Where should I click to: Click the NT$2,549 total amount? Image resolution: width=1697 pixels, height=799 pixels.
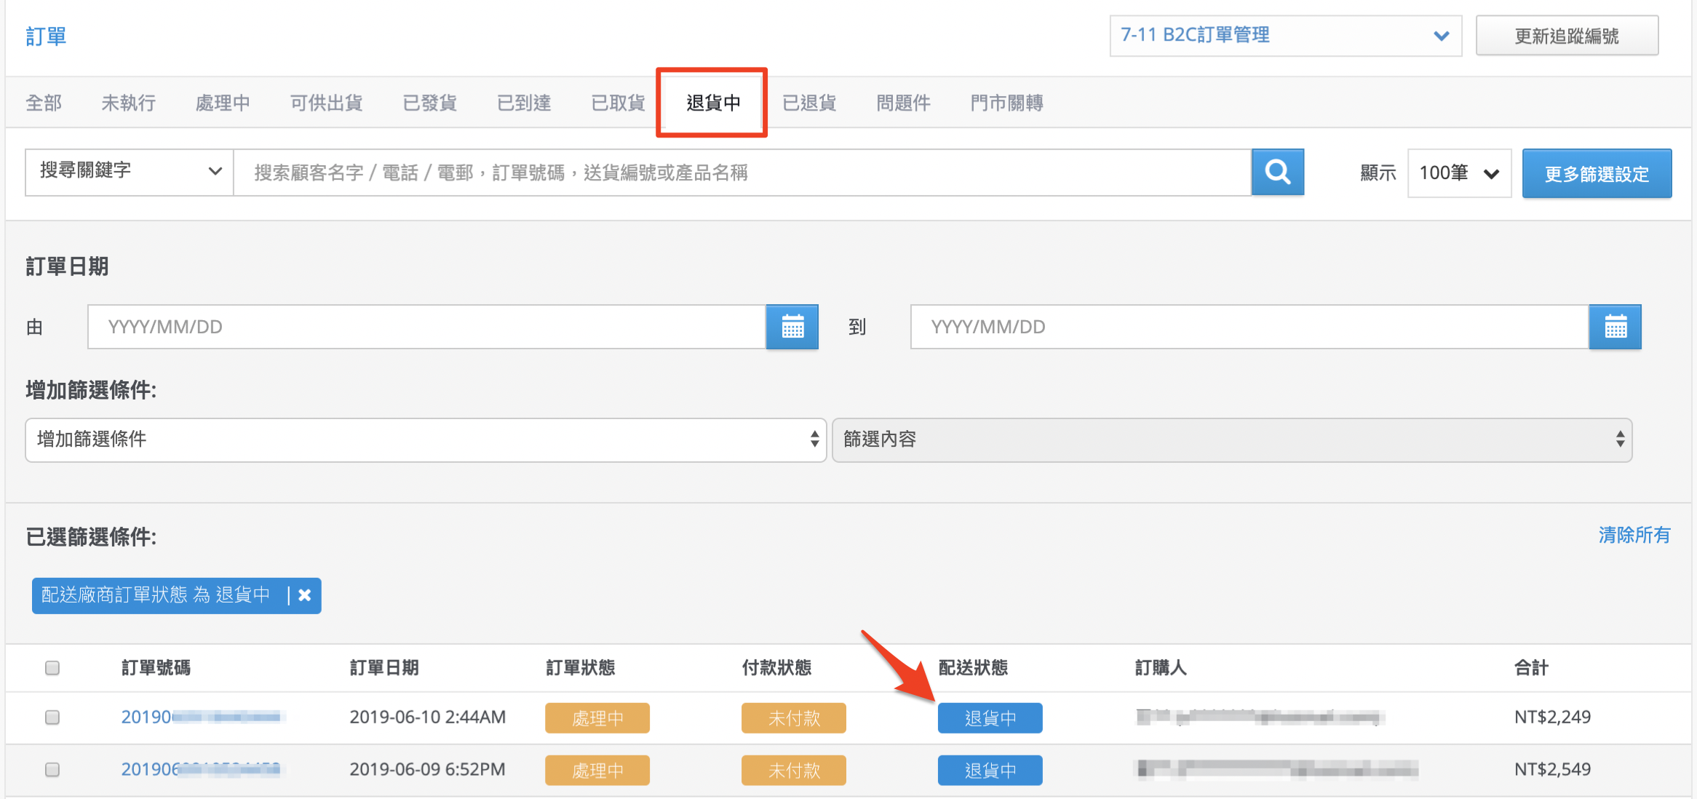1552,769
